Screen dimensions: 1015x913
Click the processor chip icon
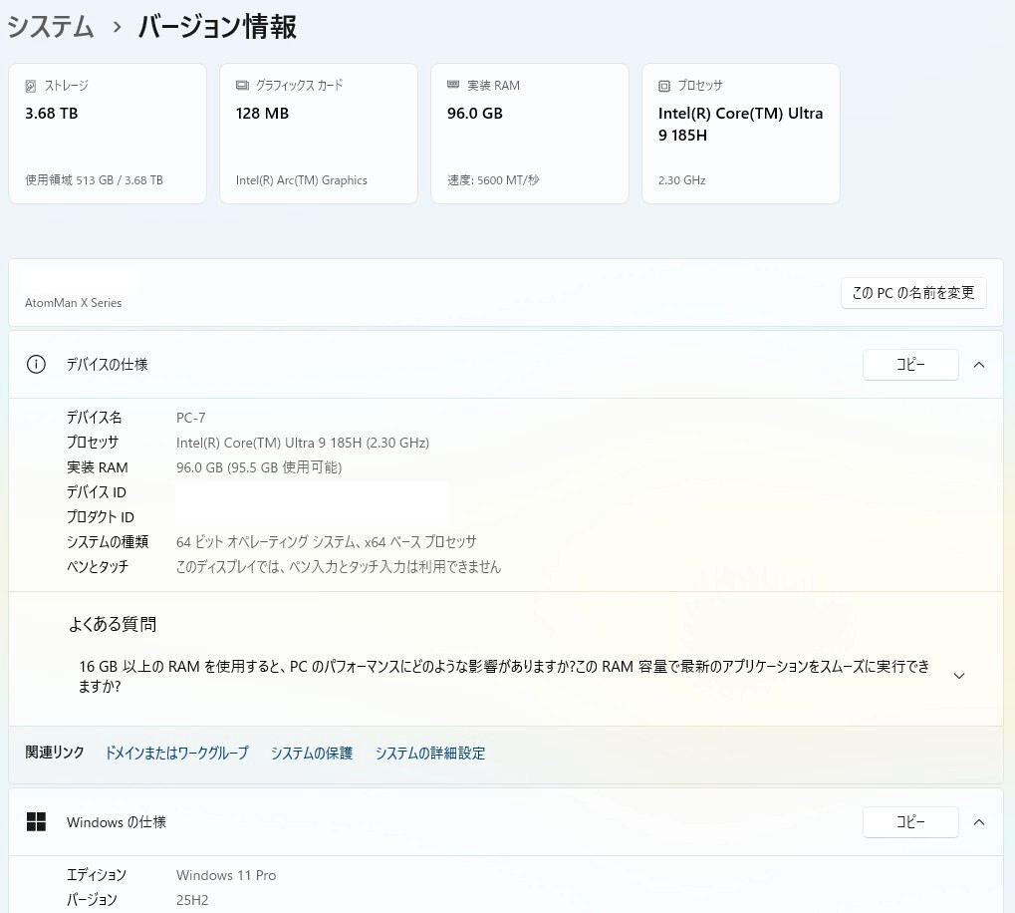click(x=664, y=86)
